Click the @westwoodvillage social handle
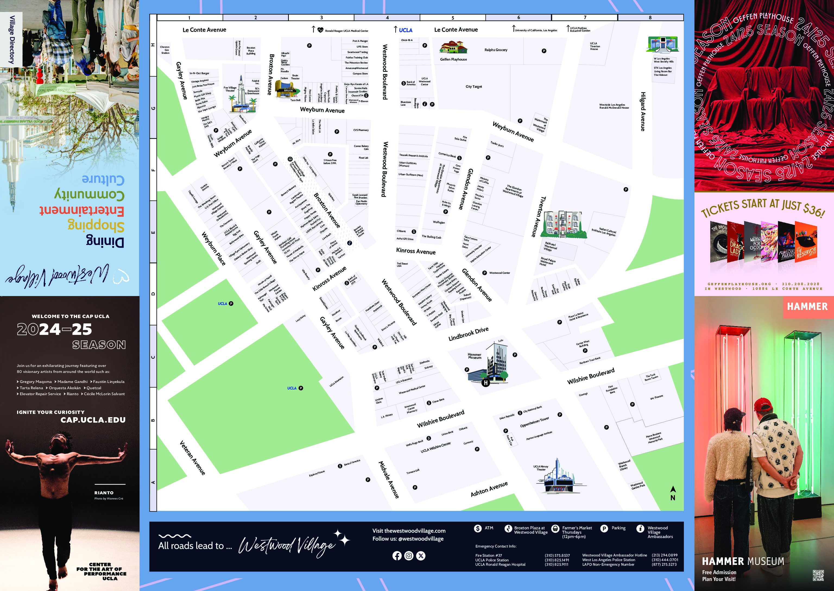 pos(421,539)
